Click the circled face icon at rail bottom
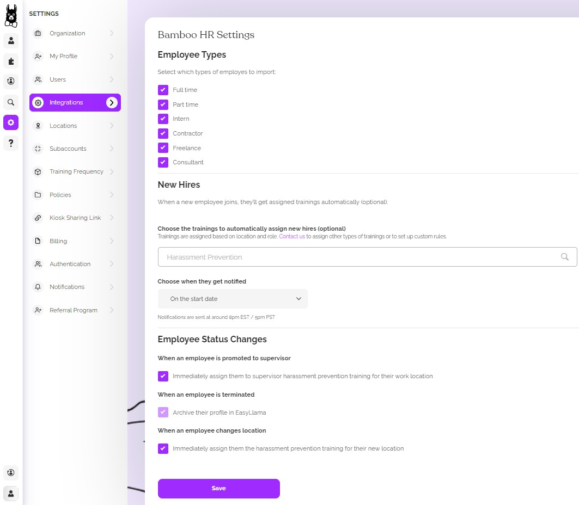Screen dimensions: 579x505 11,472
